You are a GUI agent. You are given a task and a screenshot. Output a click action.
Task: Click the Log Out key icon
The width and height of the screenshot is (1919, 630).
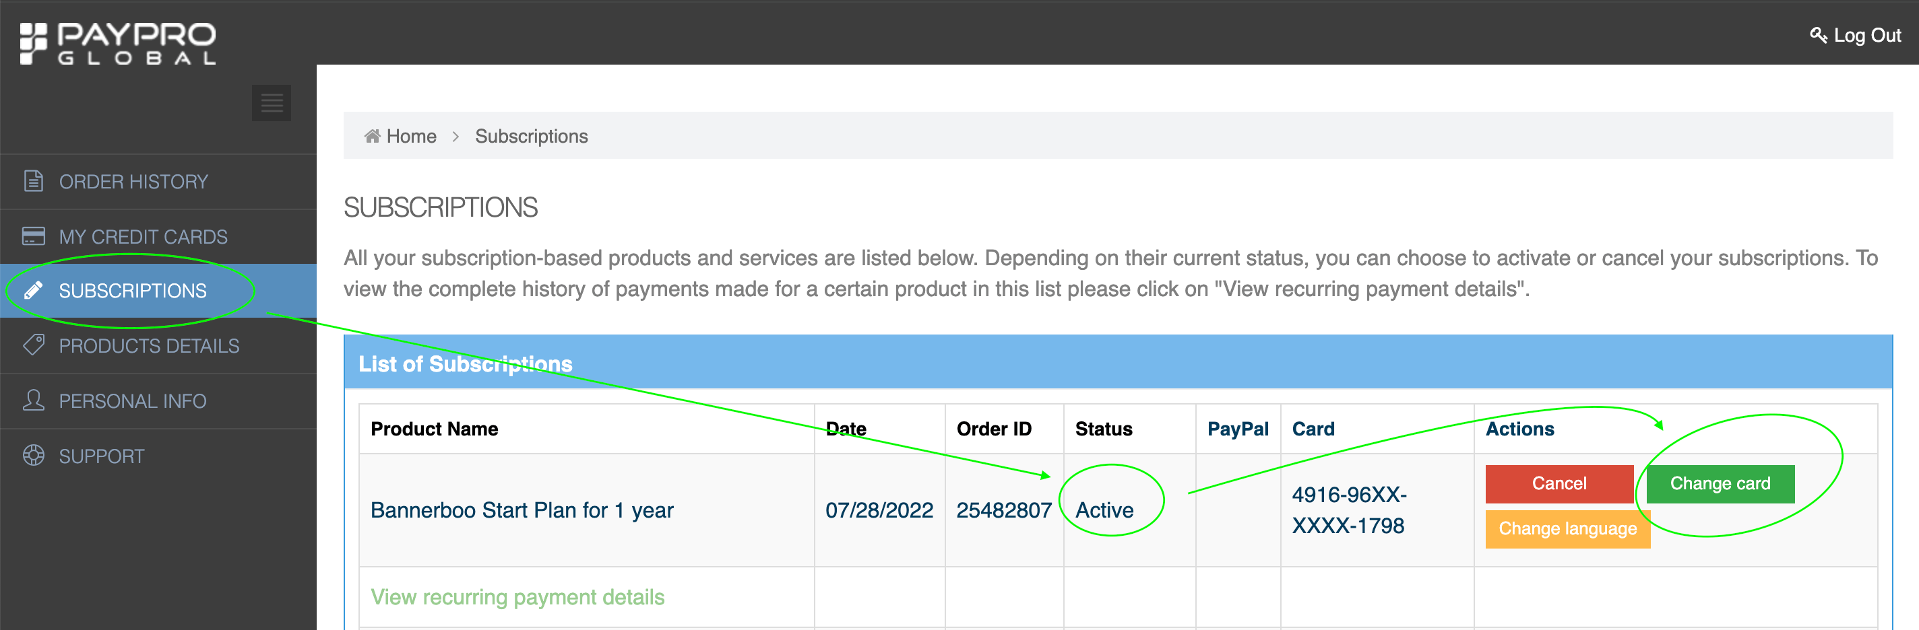(1818, 36)
